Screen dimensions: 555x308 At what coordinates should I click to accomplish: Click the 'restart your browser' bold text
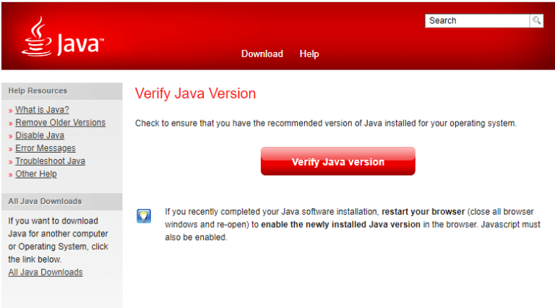pyautogui.click(x=423, y=212)
